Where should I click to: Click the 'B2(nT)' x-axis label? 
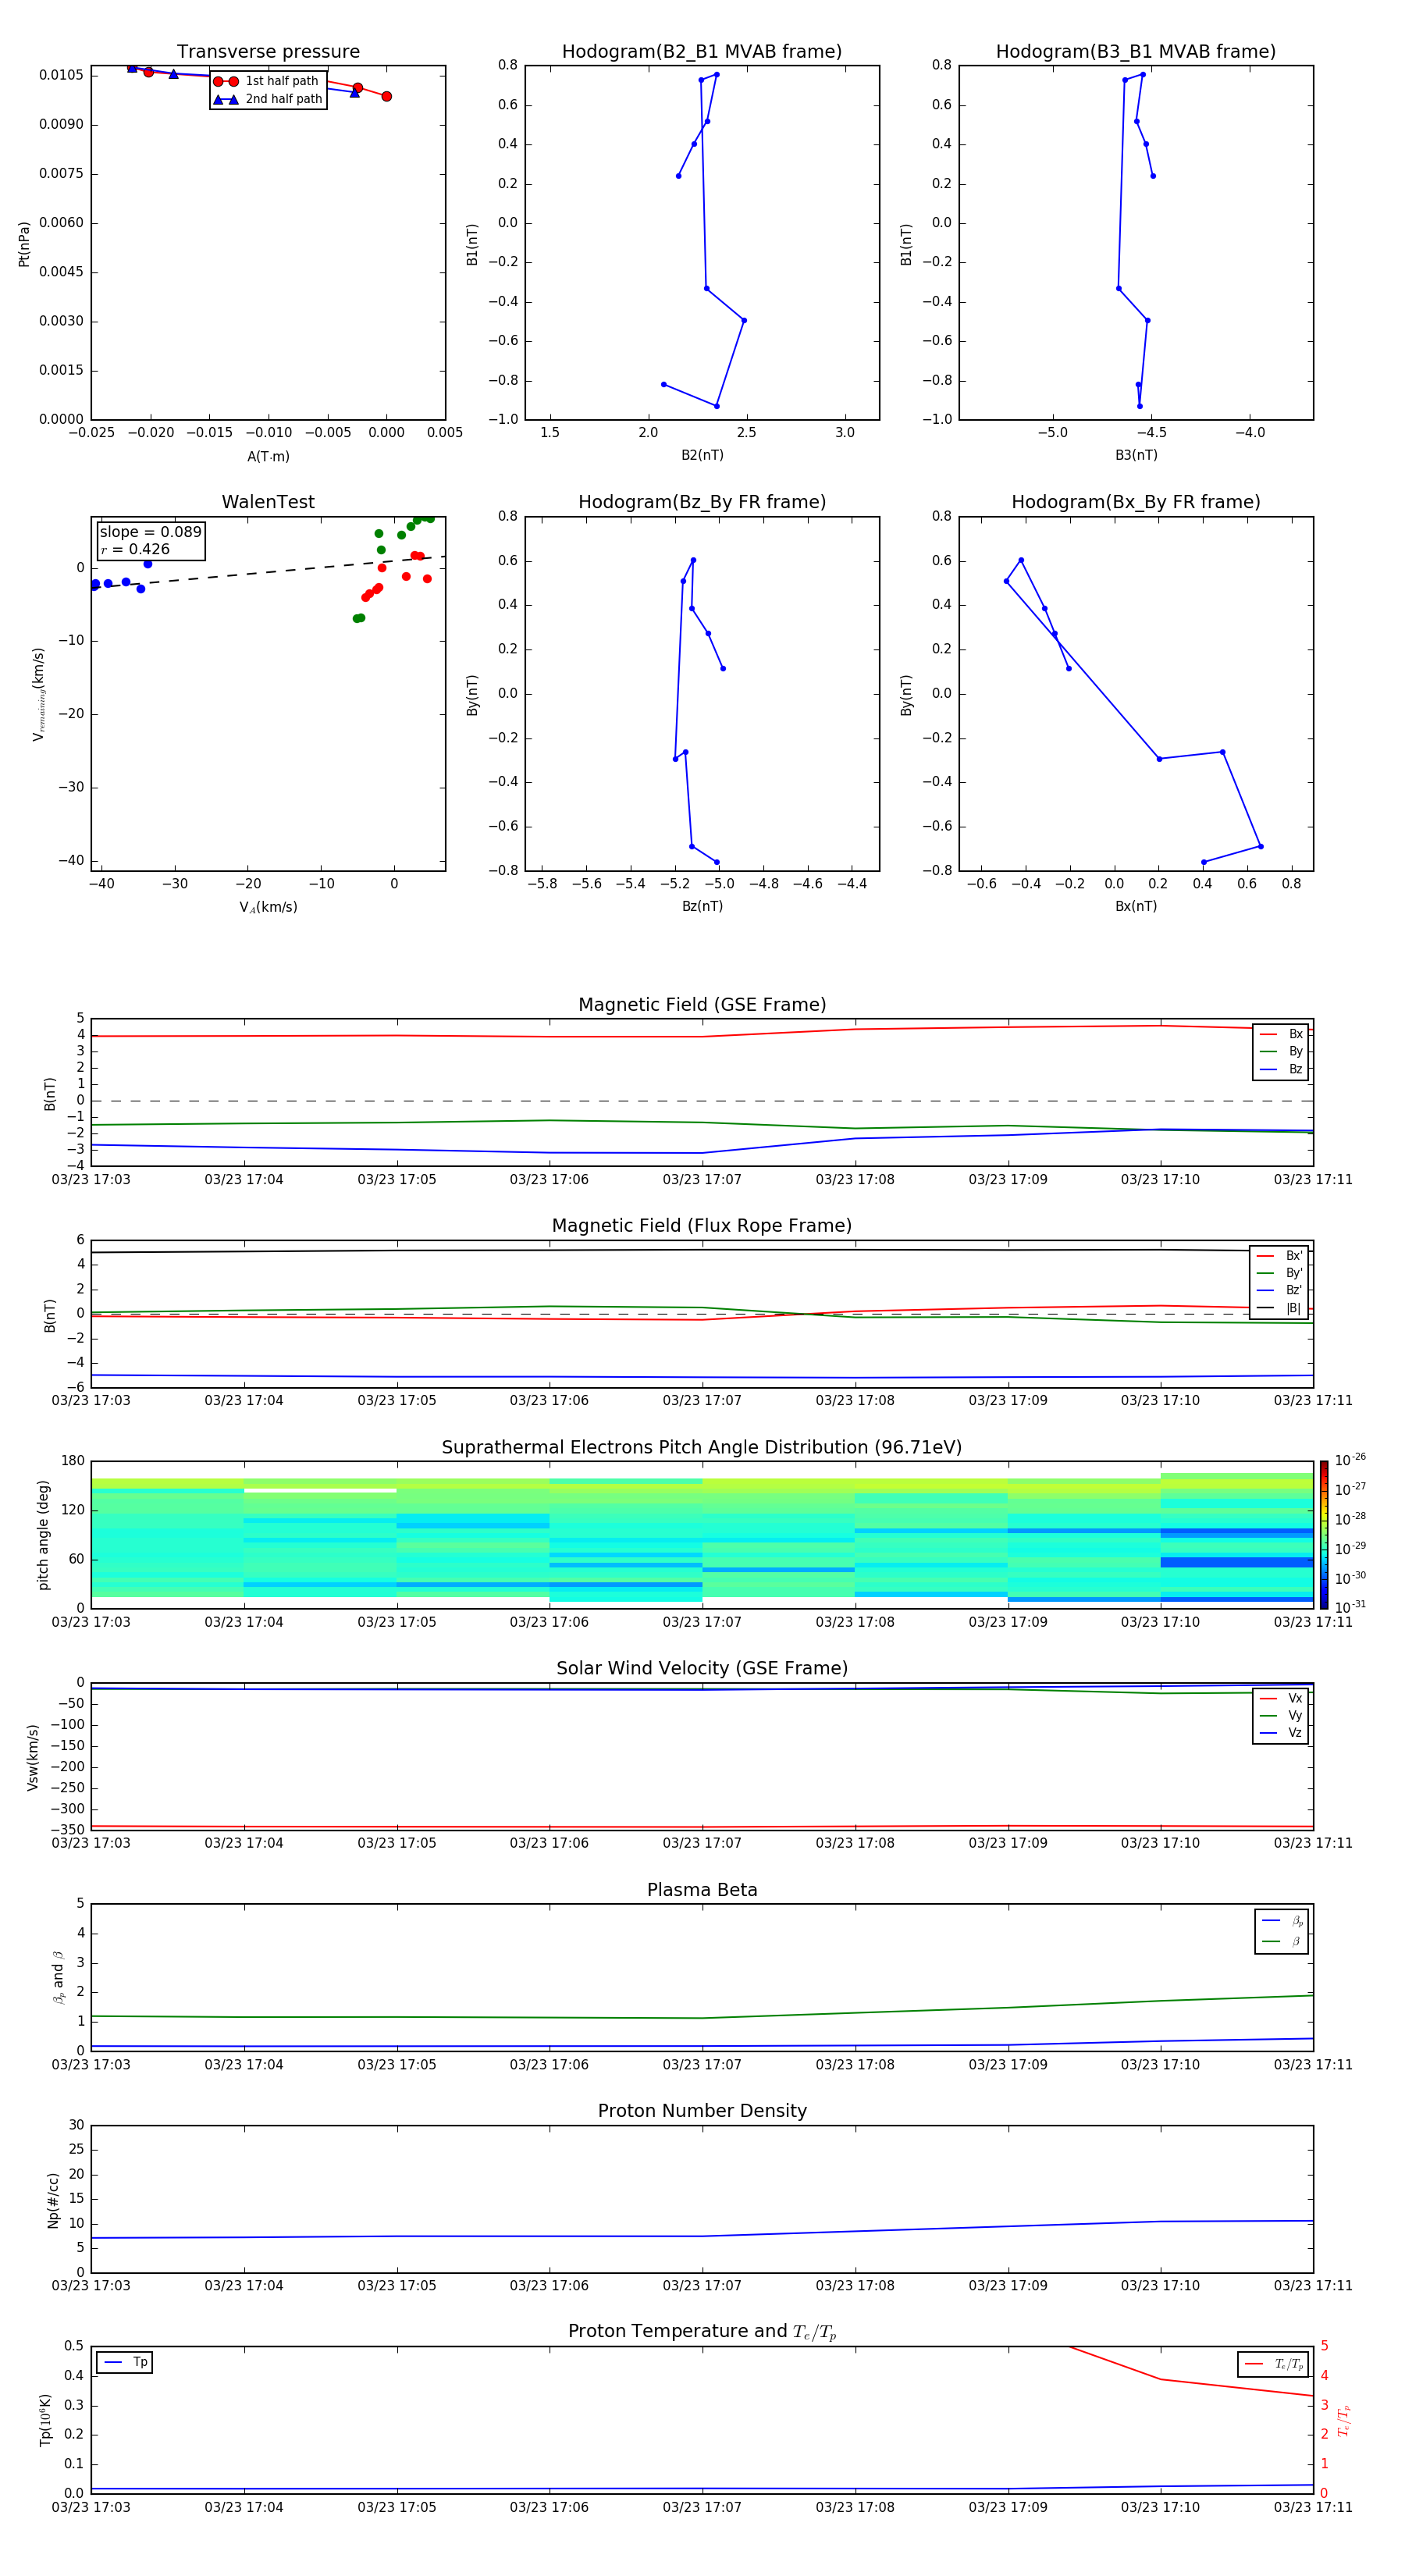point(702,455)
